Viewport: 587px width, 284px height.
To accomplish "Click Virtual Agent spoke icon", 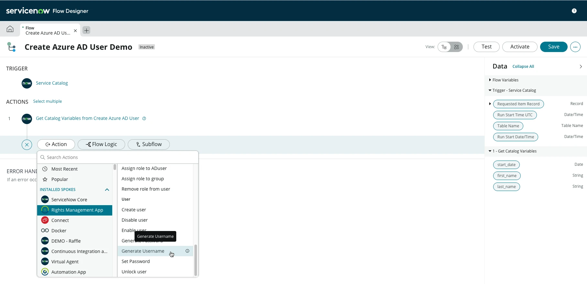I will point(45,261).
